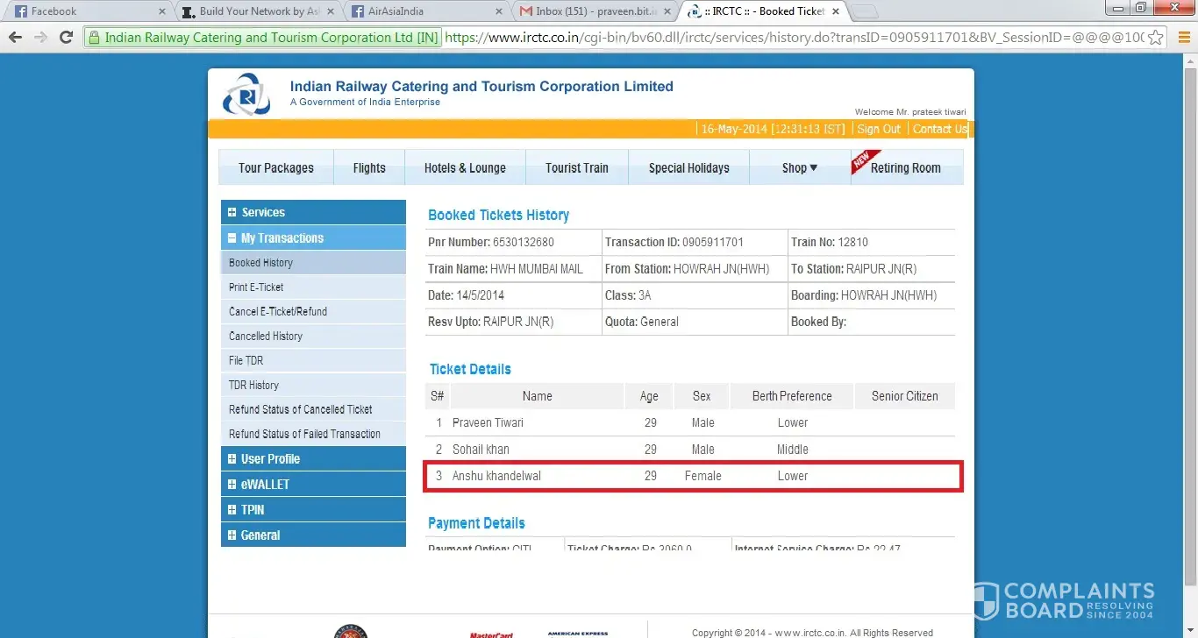Screen dimensions: 1198x638
Task: Click the Date 14/5/2014 cell
Action: [514, 295]
